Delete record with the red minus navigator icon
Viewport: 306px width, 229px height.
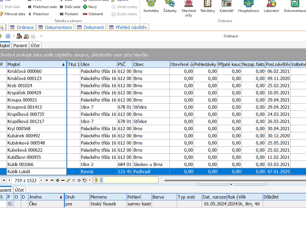63,180
